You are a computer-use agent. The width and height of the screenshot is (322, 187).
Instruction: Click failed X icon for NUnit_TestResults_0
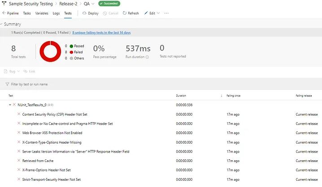[x=14, y=104]
